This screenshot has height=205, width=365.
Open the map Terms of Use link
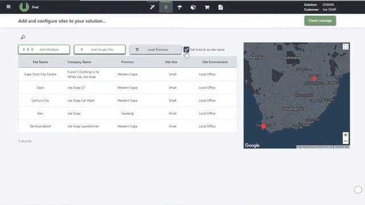pos(342,147)
